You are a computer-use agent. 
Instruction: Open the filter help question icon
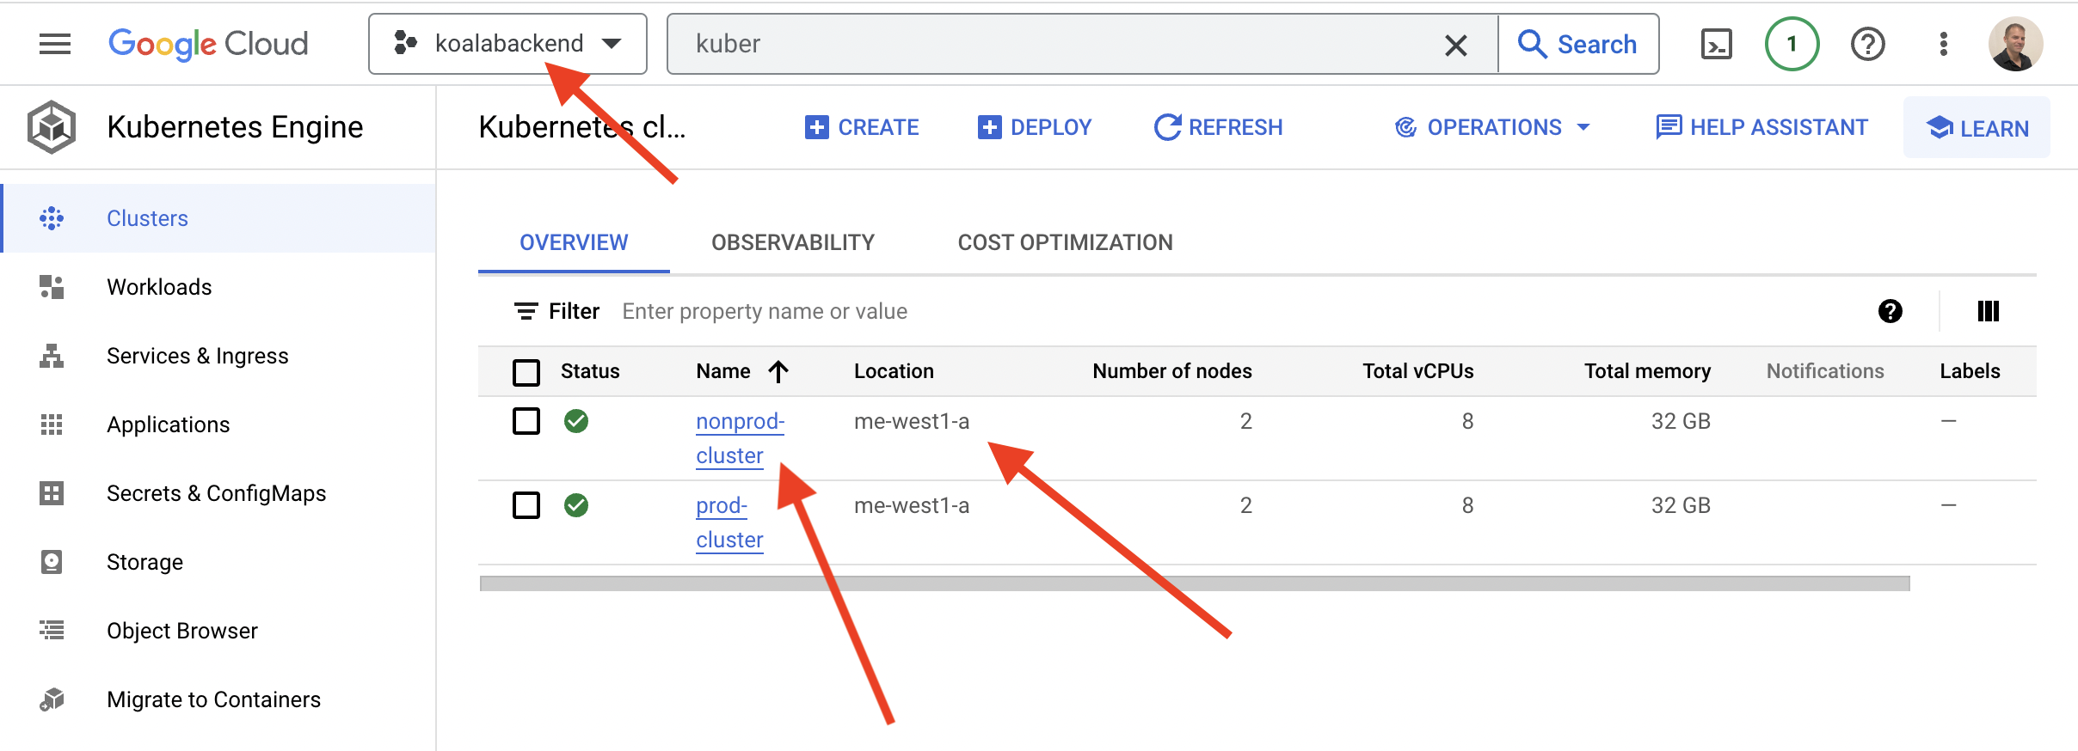pyautogui.click(x=1890, y=311)
